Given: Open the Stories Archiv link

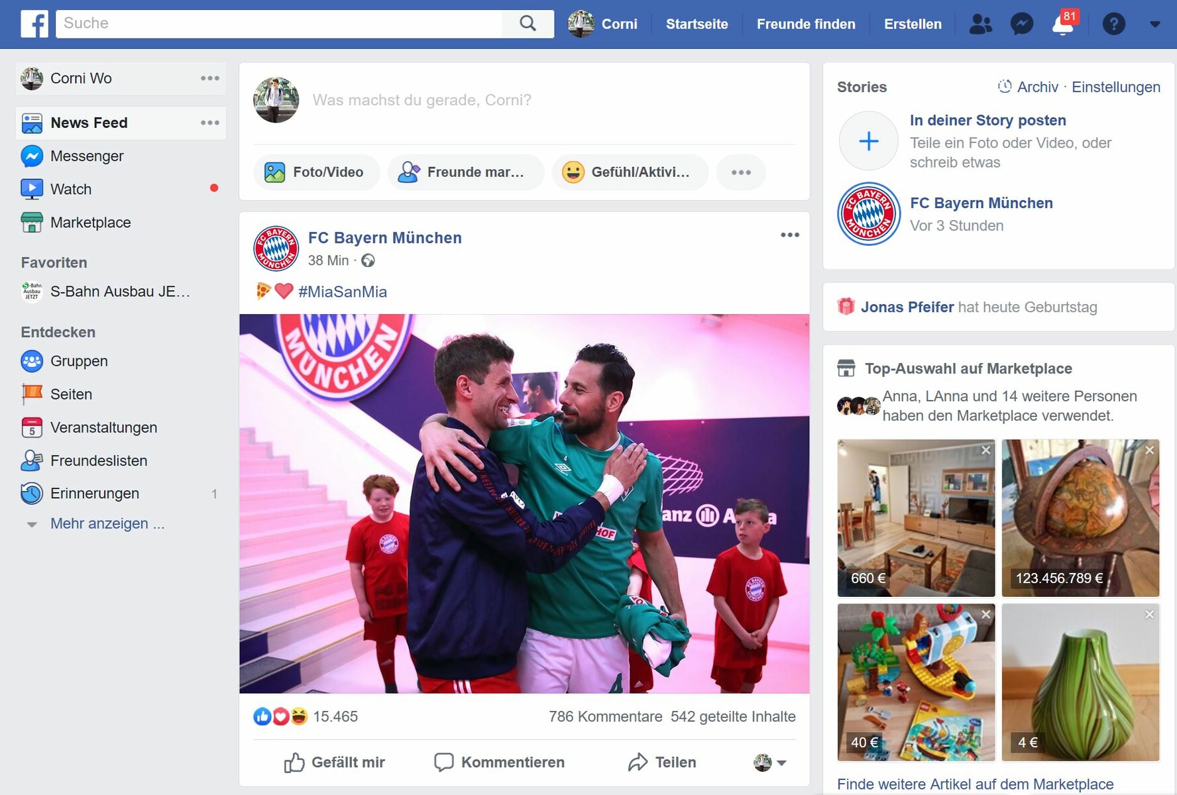Looking at the screenshot, I should (x=1028, y=87).
